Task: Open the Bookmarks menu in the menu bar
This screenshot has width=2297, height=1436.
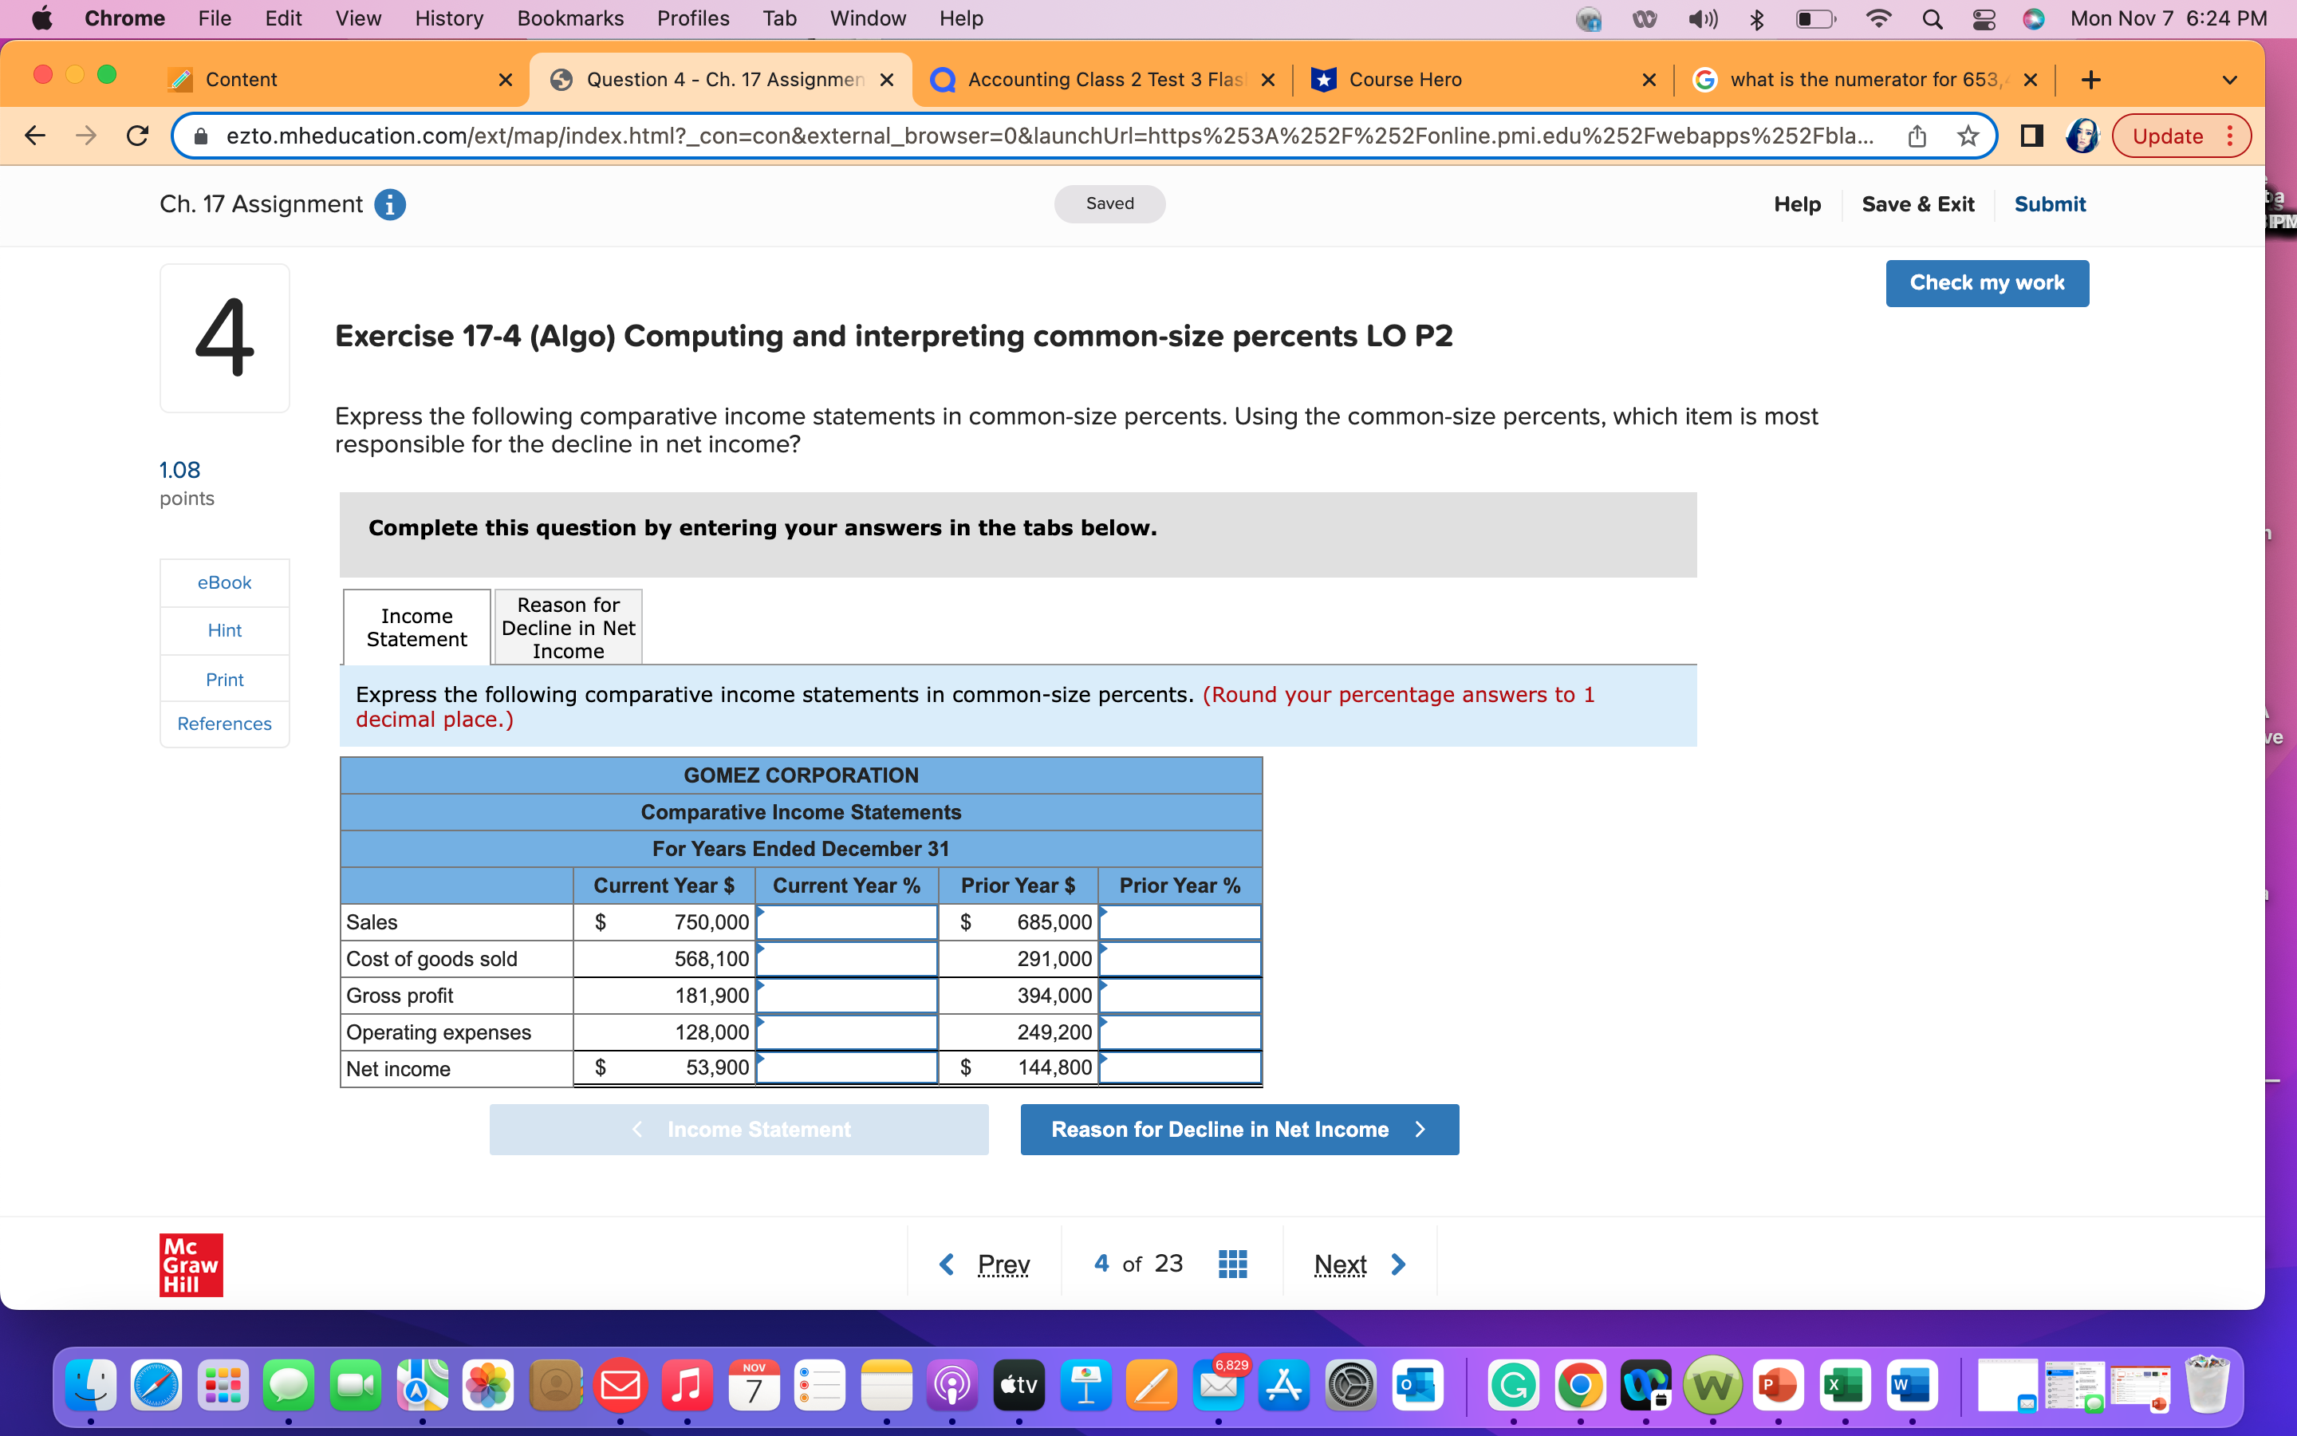Action: pyautogui.click(x=569, y=18)
